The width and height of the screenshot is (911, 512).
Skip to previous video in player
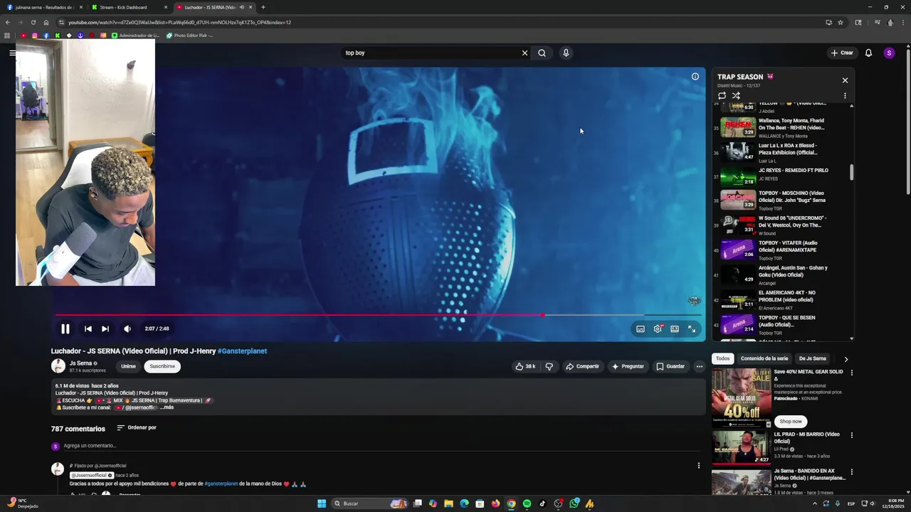point(88,329)
